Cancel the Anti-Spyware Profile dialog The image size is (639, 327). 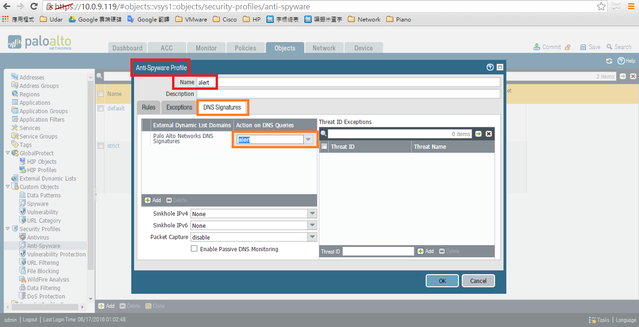click(x=478, y=281)
